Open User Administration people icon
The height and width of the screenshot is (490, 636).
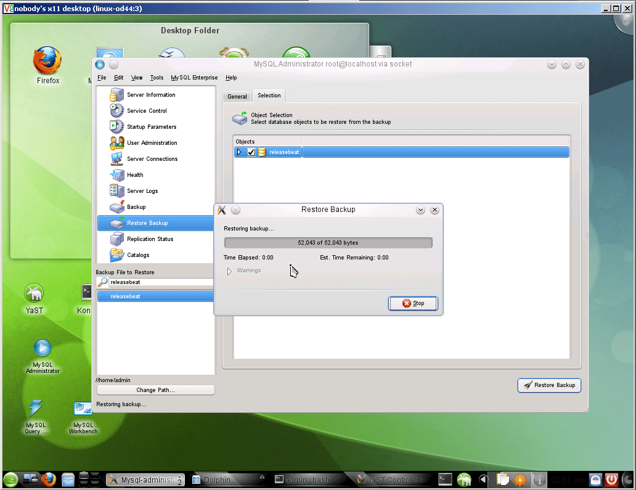(117, 143)
